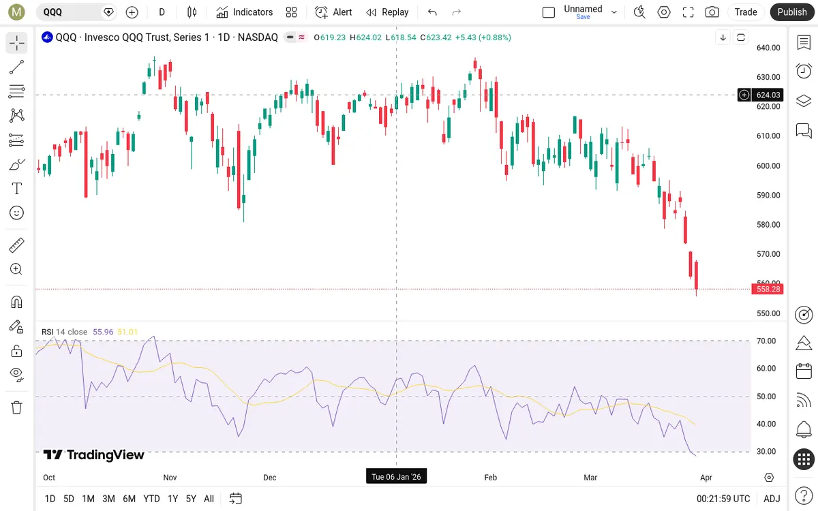Image resolution: width=818 pixels, height=511 pixels.
Task: Open the chats panel
Action: [x=804, y=130]
